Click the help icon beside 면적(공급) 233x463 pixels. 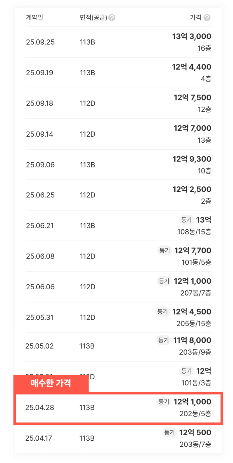pyautogui.click(x=112, y=18)
